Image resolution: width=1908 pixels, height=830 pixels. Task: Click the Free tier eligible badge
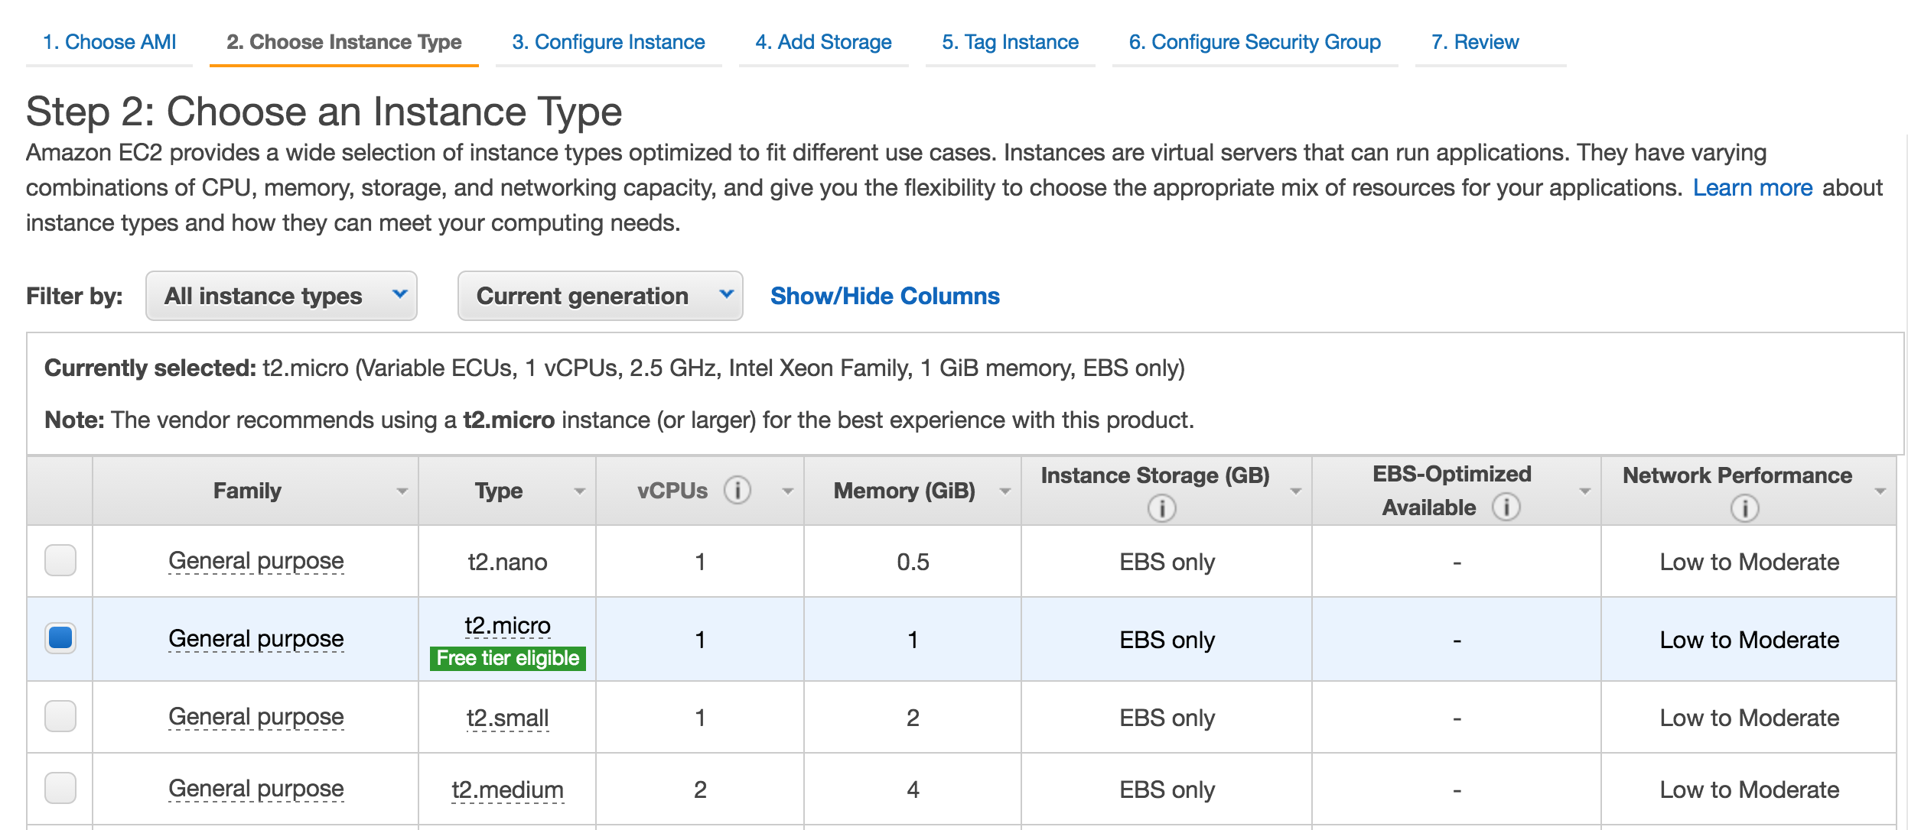(x=508, y=658)
